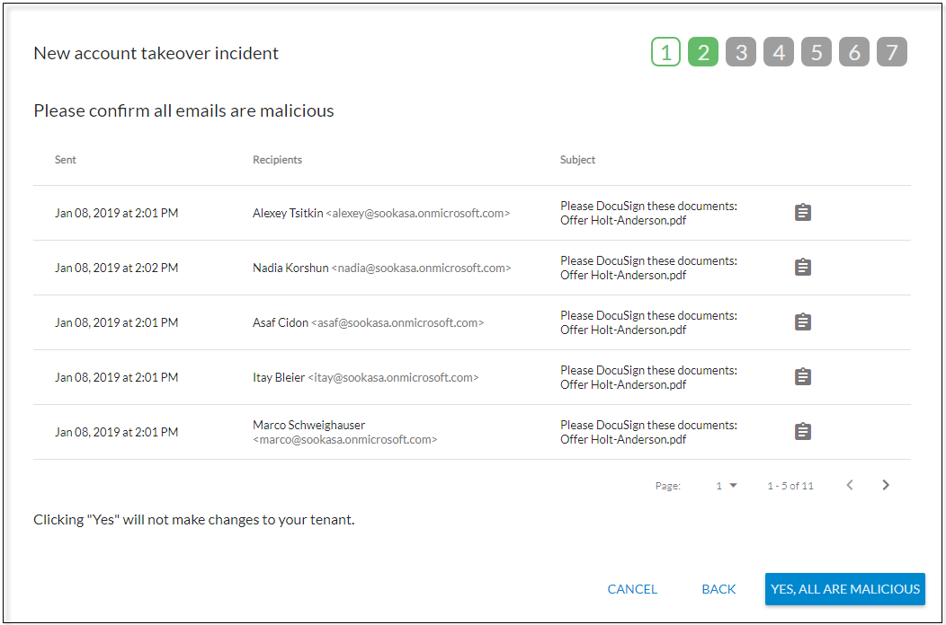Inspect Marco Schweighauser's email via the clipboard icon

802,431
